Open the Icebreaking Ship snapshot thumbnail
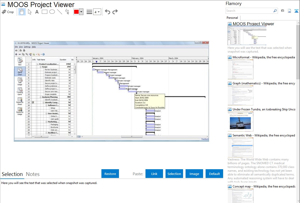This screenshot has width=300, height=203. click(240, 121)
